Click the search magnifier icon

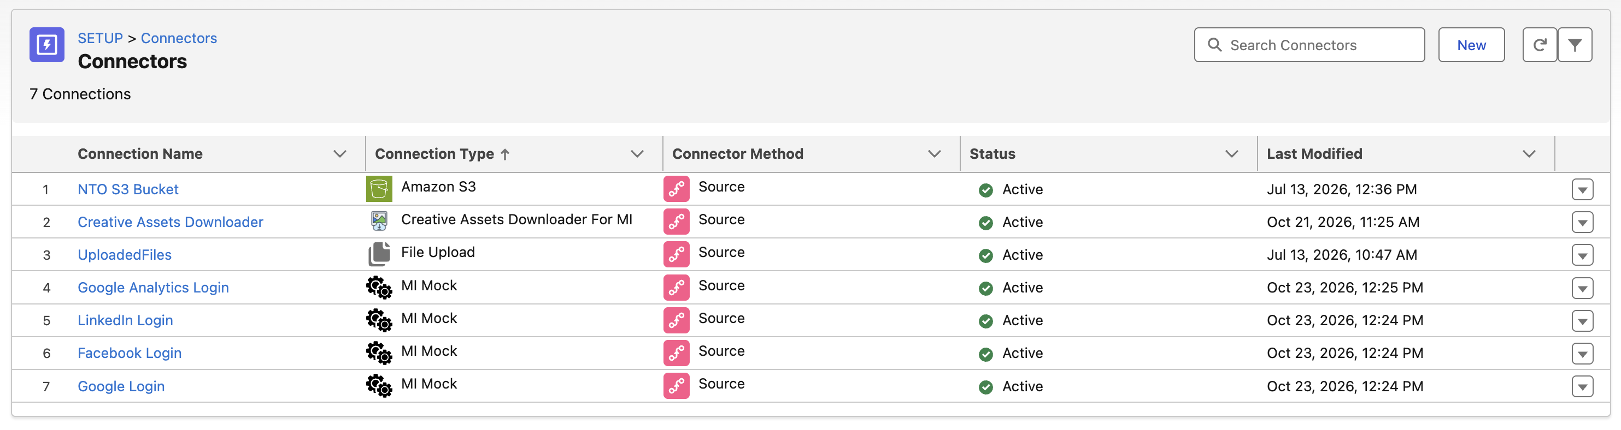pos(1214,45)
